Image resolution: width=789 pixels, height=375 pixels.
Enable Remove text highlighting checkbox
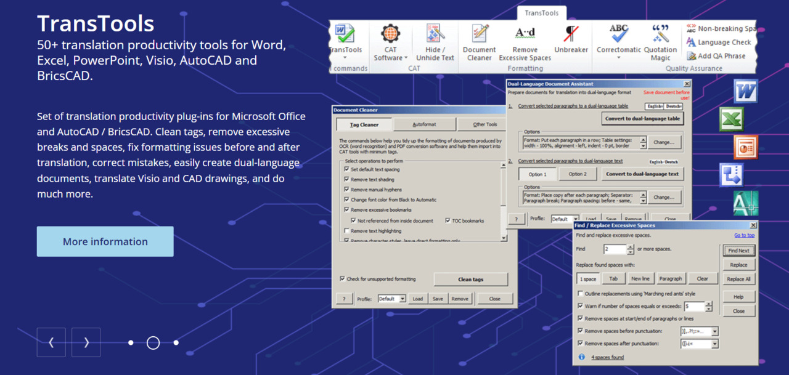click(347, 231)
